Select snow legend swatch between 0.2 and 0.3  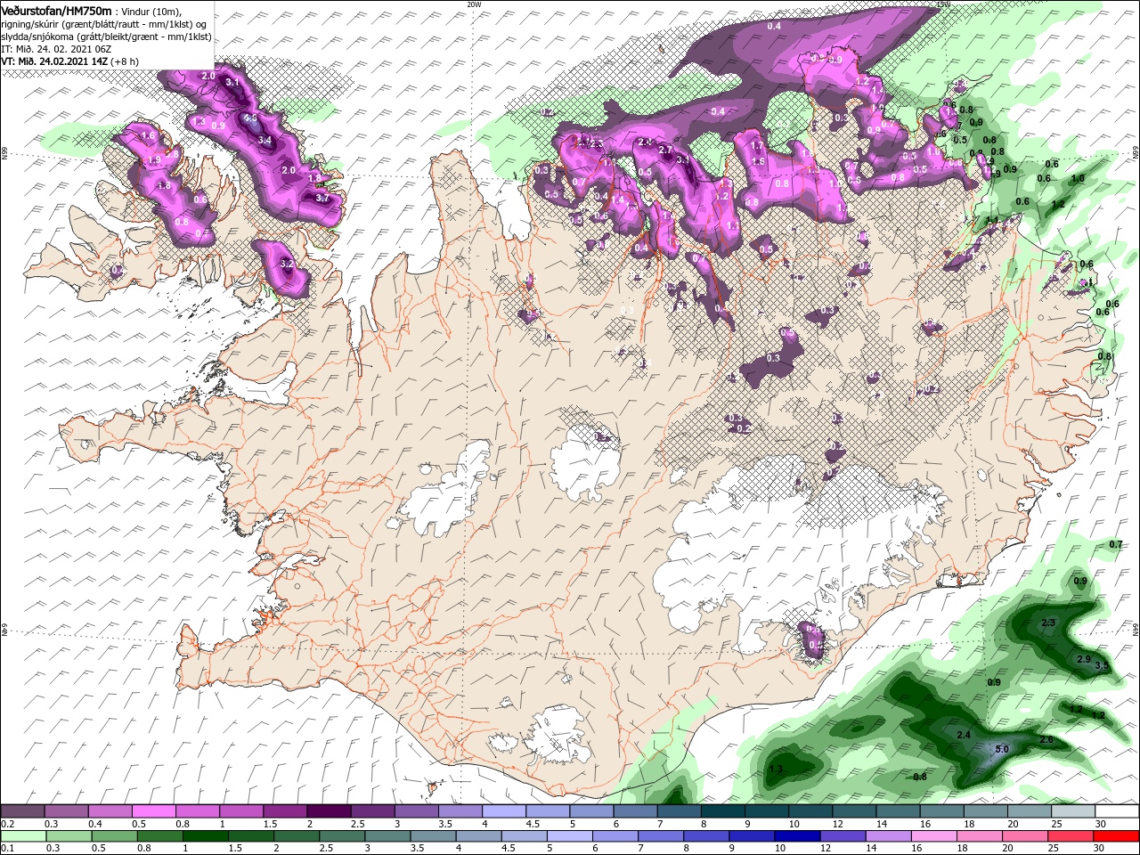[x=23, y=811]
